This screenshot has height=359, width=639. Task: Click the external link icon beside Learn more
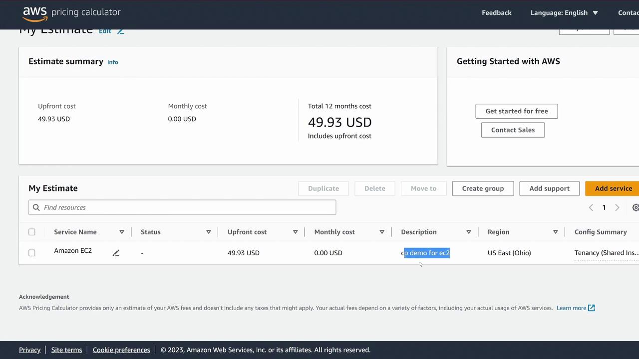(591, 308)
